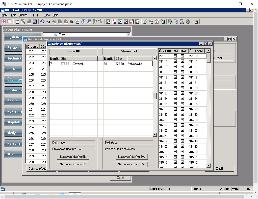Click the blue undo arrow toolbar icon
Image resolution: width=258 pixels, height=199 pixels.
pyautogui.click(x=42, y=22)
